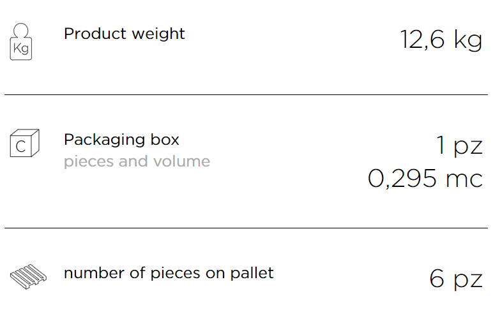Select the packaging box cube icon
This screenshot has height=319, width=493.
pyautogui.click(x=24, y=143)
